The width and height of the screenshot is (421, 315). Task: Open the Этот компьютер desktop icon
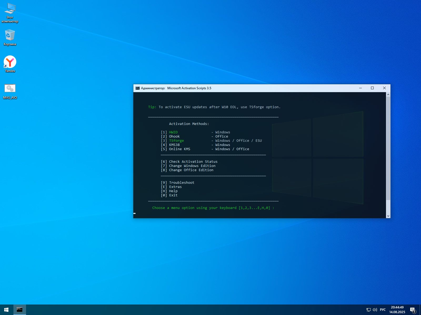coord(10,13)
